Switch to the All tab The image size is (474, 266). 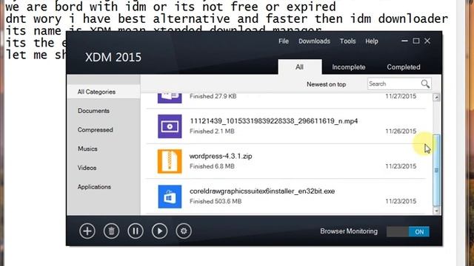[x=299, y=67]
